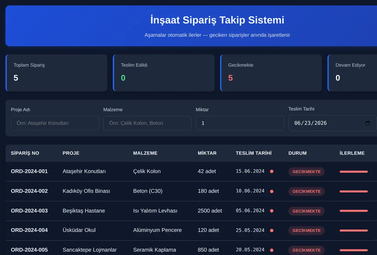
Task: Click the PROJE column header
Action: pyautogui.click(x=71, y=153)
